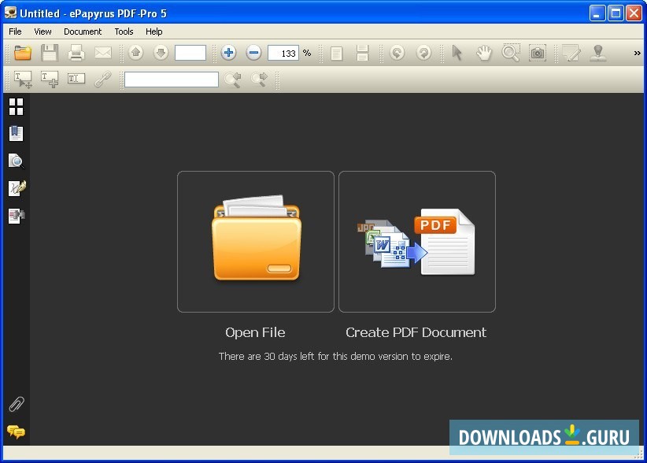Click the search text input field

(172, 80)
